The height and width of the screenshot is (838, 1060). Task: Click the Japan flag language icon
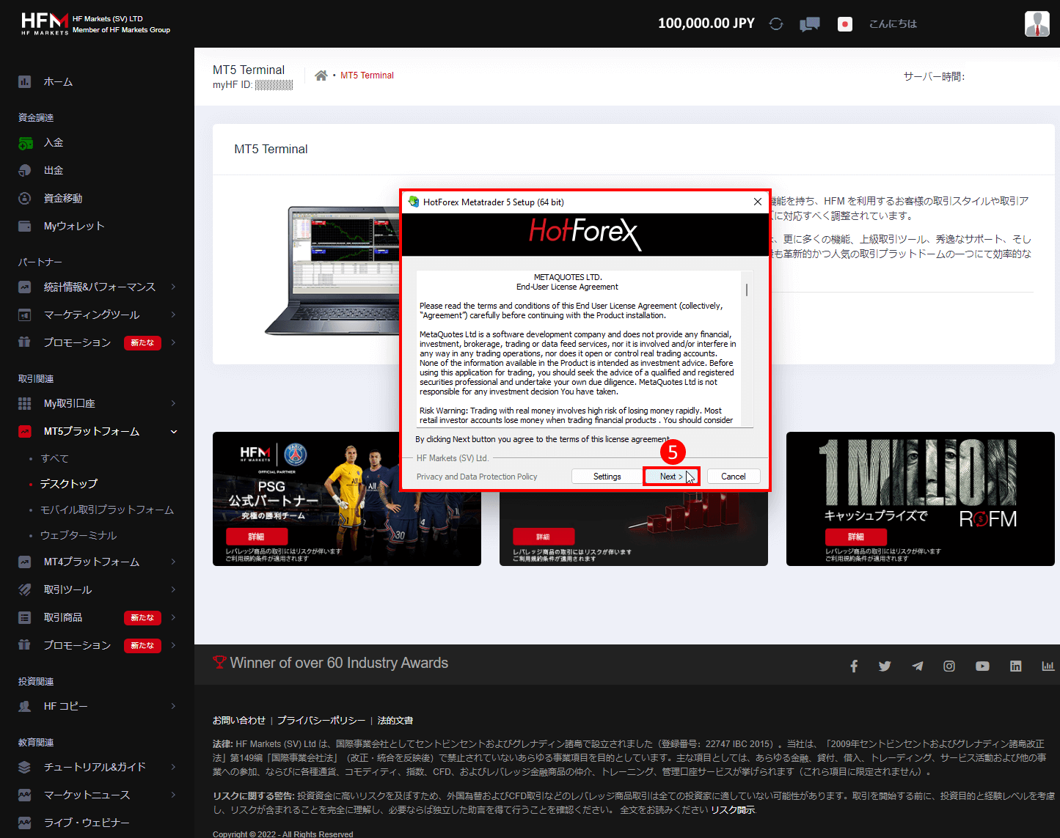coord(844,23)
